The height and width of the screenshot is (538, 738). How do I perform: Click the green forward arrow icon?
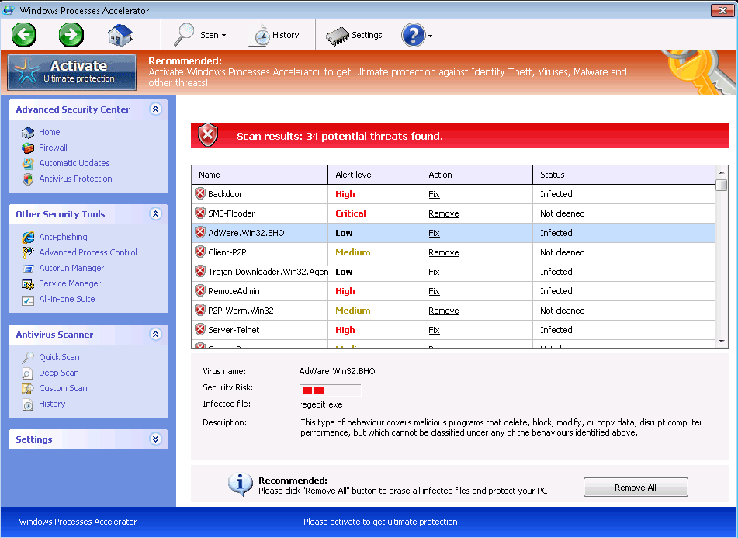coord(71,34)
